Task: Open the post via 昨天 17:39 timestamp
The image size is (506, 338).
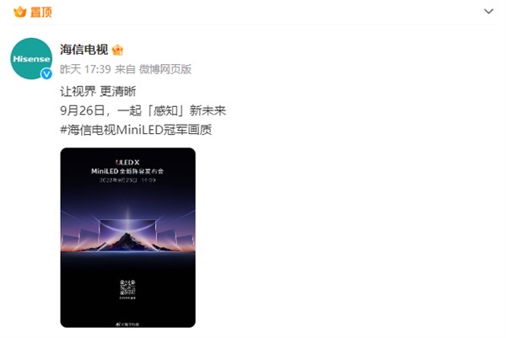Action: tap(85, 69)
